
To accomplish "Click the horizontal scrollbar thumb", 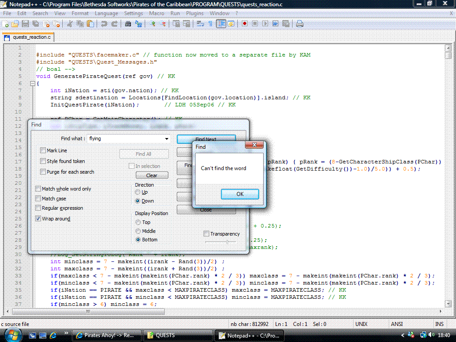I will (88, 311).
